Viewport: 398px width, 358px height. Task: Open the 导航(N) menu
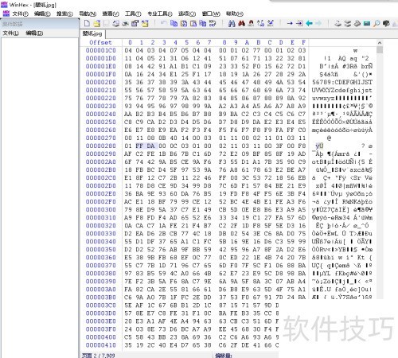(x=88, y=14)
